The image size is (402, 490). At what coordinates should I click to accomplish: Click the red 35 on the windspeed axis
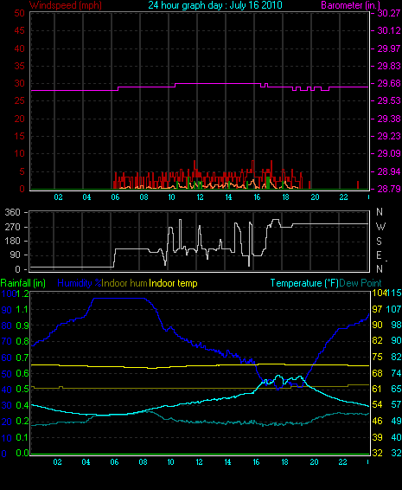19,66
